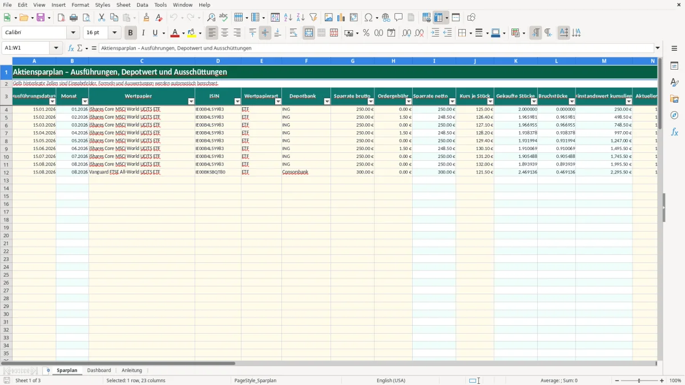Apply red font color
Viewport: 685px width, 385px height.
(x=175, y=33)
